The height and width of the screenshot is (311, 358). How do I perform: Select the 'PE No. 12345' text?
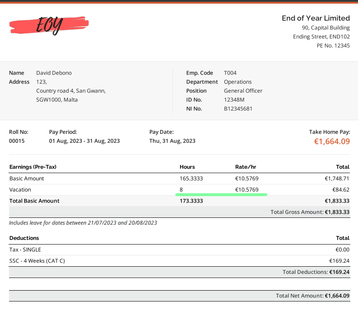(334, 46)
